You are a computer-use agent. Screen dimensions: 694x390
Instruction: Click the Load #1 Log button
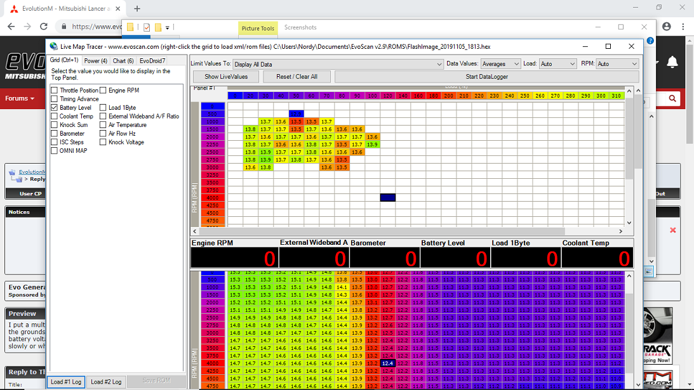pyautogui.click(x=66, y=382)
